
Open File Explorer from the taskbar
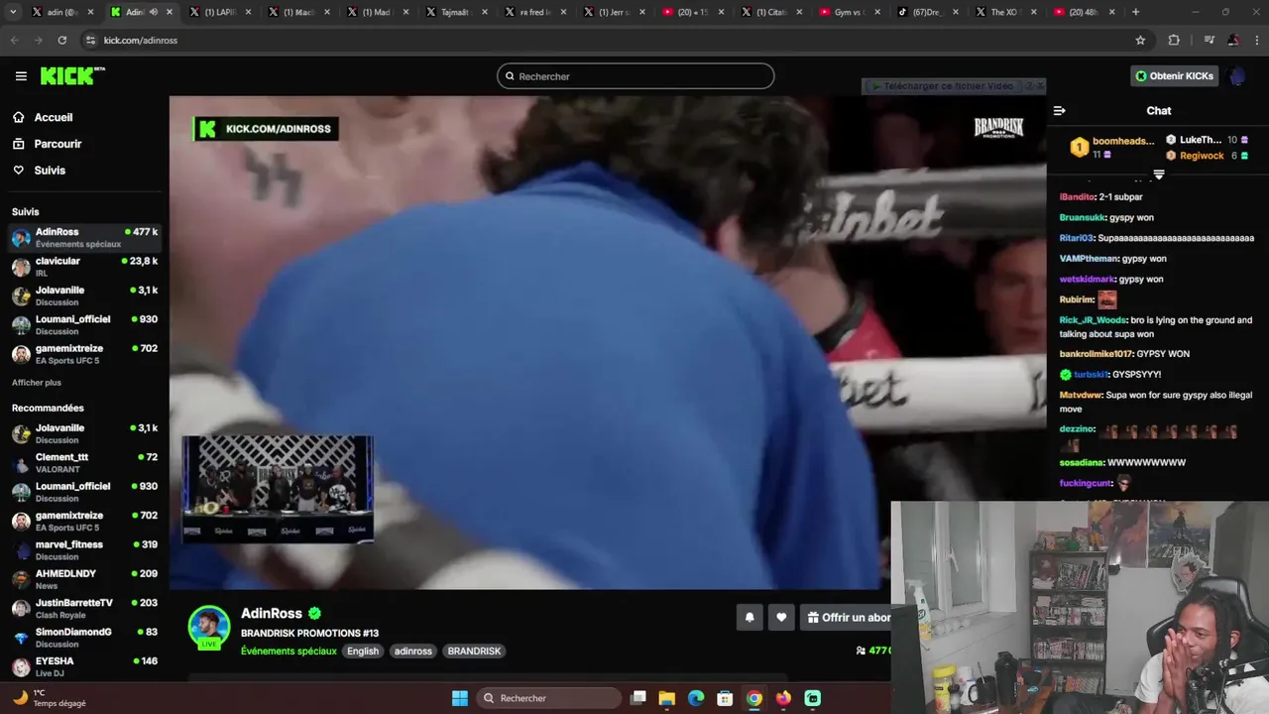(x=667, y=698)
